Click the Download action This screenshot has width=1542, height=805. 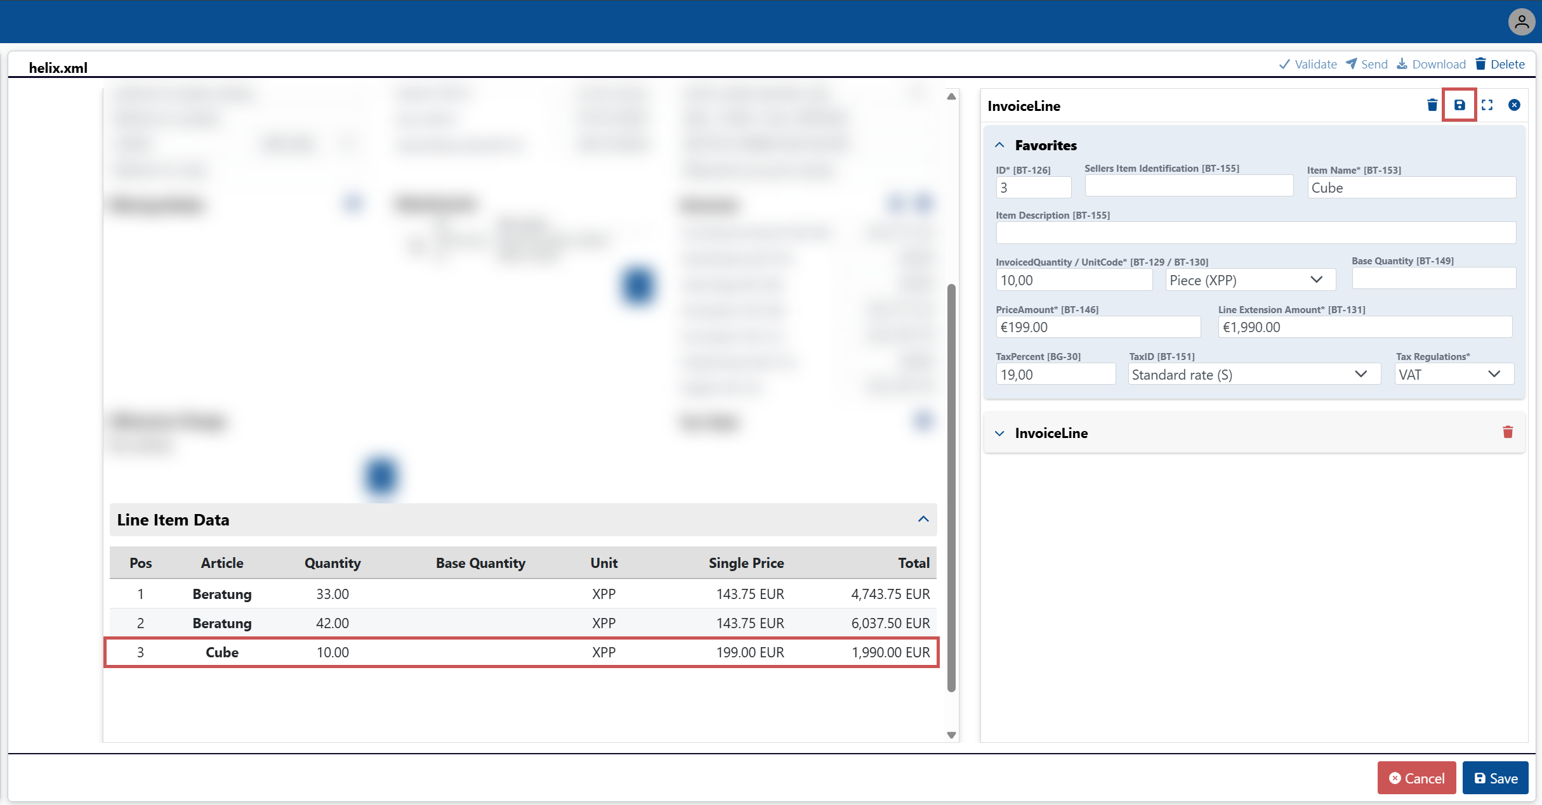1431,64
